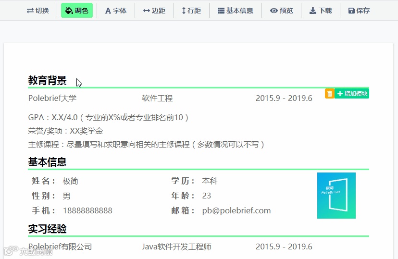The width and height of the screenshot is (398, 259).
Task: Click the PoleBrief profile photo thumbnail
Action: pos(336,196)
